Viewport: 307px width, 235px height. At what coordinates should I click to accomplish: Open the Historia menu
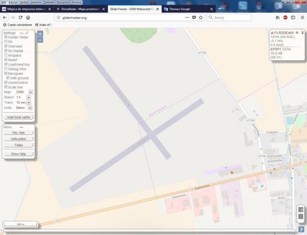coord(35,2)
